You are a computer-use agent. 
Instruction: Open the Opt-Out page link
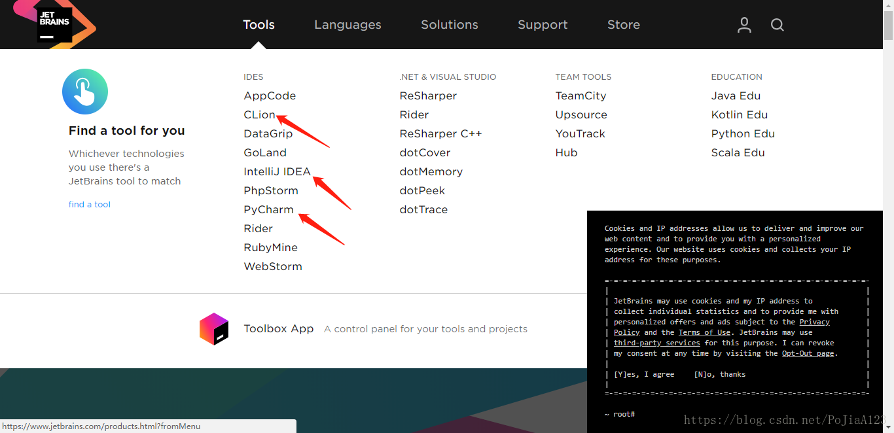click(808, 353)
